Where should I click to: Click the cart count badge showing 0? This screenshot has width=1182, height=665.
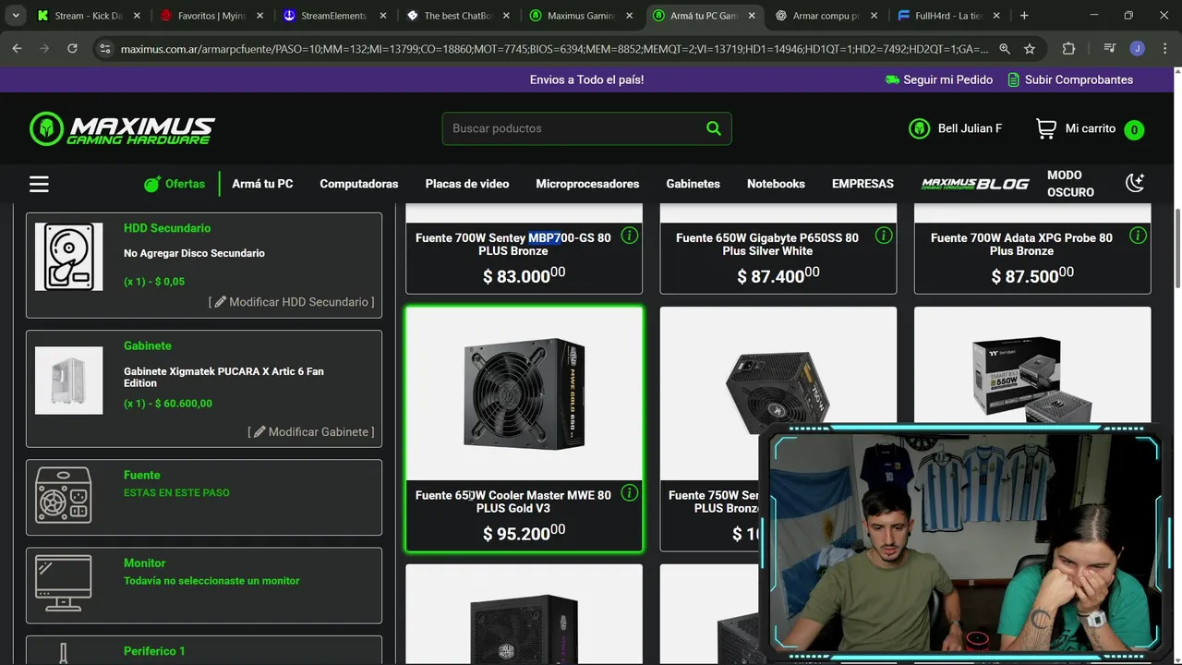1134,130
